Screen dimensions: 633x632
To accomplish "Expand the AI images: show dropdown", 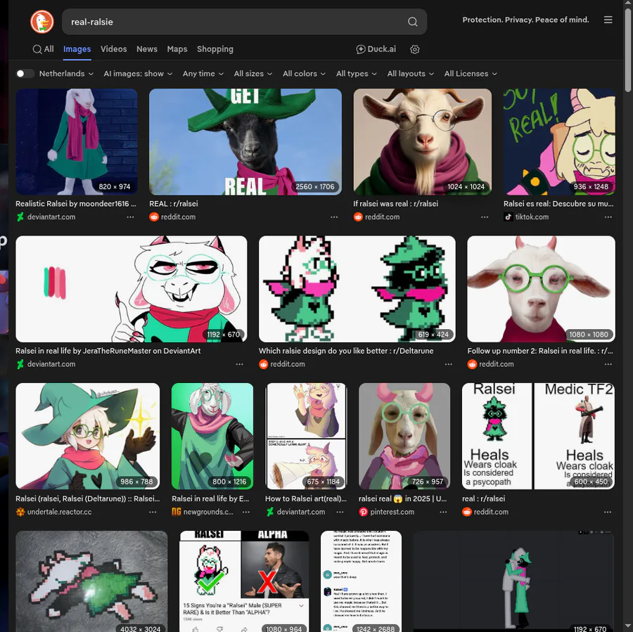I will pos(138,73).
